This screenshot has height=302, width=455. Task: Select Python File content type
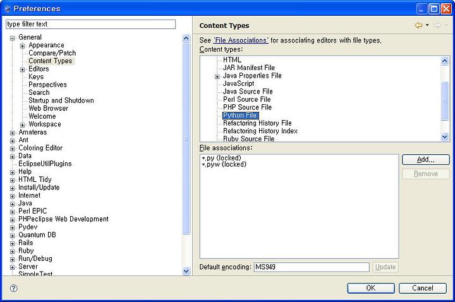coord(240,116)
